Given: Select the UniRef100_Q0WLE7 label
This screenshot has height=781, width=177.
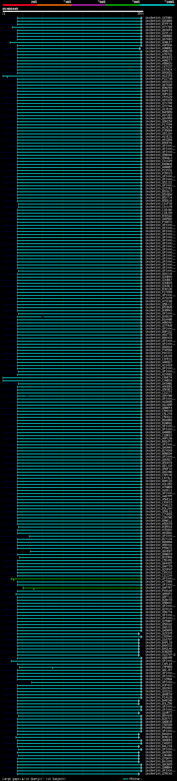Looking at the screenshot, I should 159,42.
